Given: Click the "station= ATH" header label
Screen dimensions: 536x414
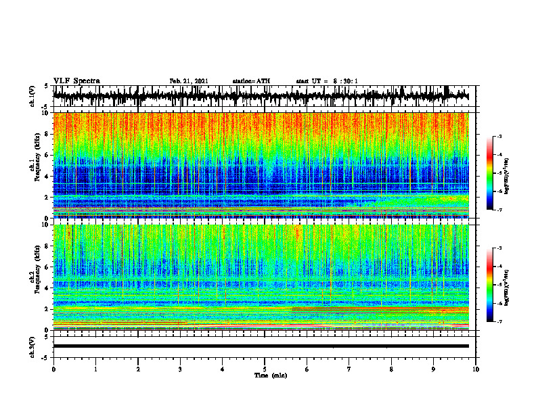Looking at the screenshot, I should click(251, 81).
